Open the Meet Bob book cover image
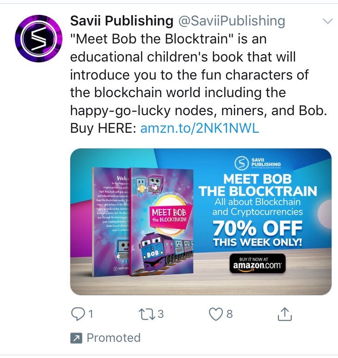Image resolution: width=338 pixels, height=358 pixels. click(x=161, y=222)
